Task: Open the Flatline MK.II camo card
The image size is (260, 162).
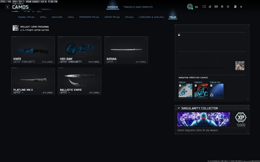Action: 33,81
